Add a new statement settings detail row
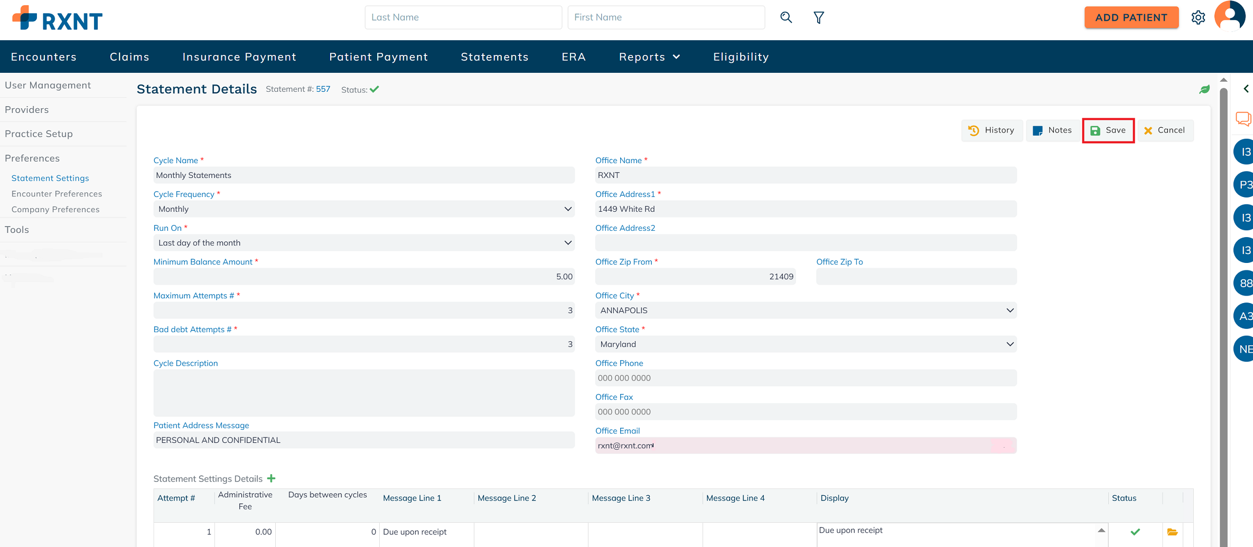Viewport: 1253px width, 547px height. [x=272, y=478]
